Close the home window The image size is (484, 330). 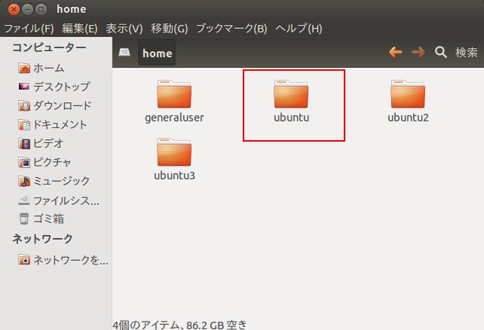(x=14, y=9)
